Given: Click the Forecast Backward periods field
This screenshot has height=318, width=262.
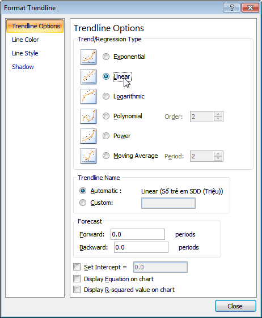Looking at the screenshot, I should tap(141, 247).
